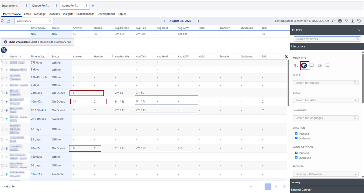Select the message media type icon
This screenshot has width=364, height=193.
click(x=328, y=65)
